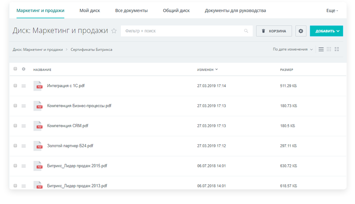Screen dimensions: 355x204
Task: Click PDF icon of Компетенция Бизнес-процессы.pdf
Action: pyautogui.click(x=38, y=106)
